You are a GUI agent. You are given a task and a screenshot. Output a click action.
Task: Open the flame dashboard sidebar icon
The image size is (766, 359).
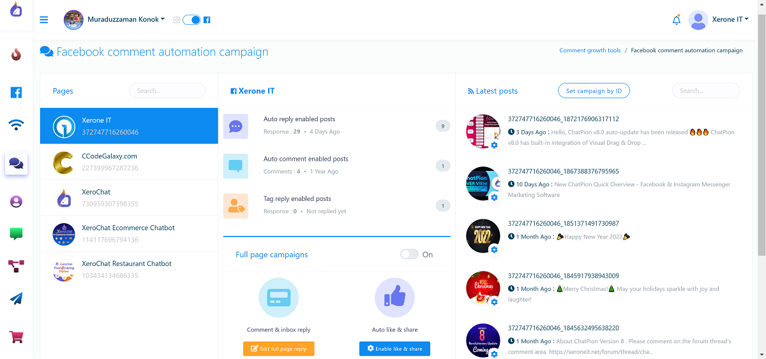tap(17, 55)
